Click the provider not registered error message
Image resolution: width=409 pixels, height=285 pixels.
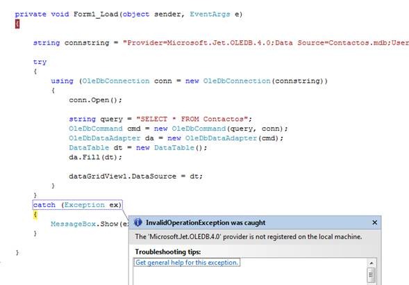(x=249, y=236)
